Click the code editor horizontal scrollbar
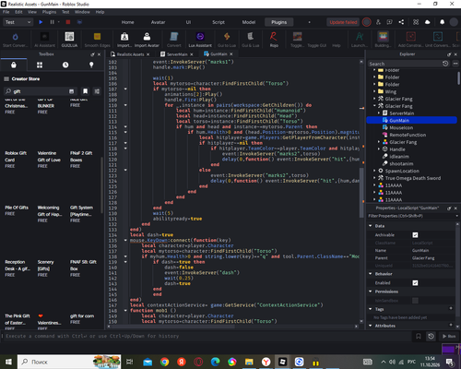 pyautogui.click(x=172, y=327)
